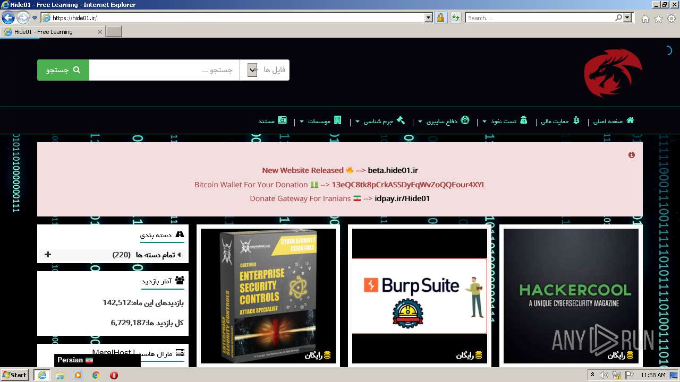
Task: Open the Hackercool magazine thumbnail
Action: point(571,296)
